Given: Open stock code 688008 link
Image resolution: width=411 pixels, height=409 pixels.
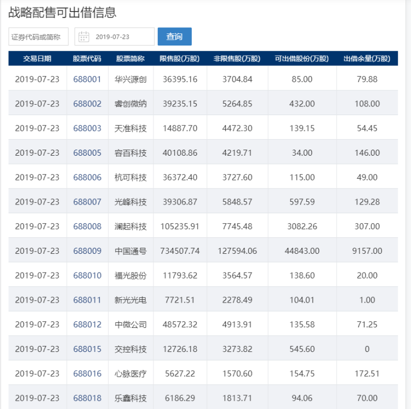Looking at the screenshot, I should [87, 226].
